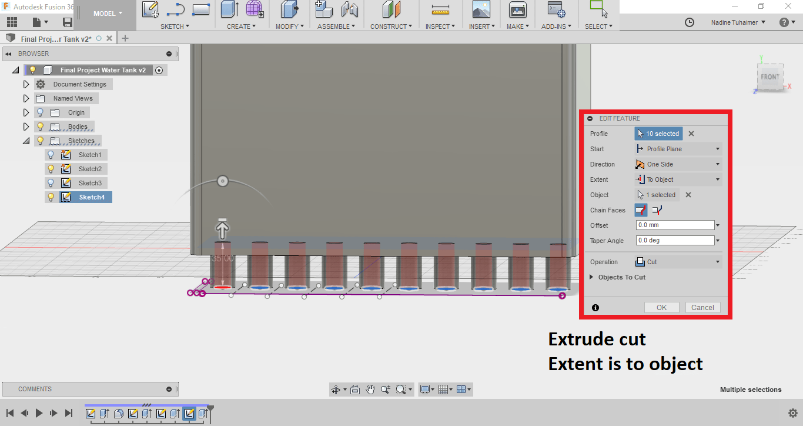Viewport: 803px width, 426px height.
Task: Click the 1 selected Object button
Action: click(657, 195)
